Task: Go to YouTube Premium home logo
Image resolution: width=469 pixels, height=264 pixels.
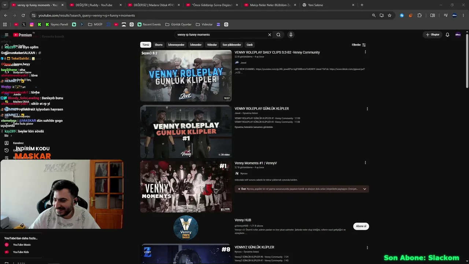Action: click(23, 35)
